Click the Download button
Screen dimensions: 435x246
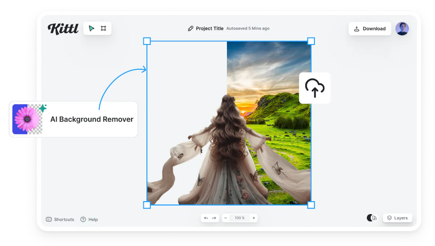[370, 29]
